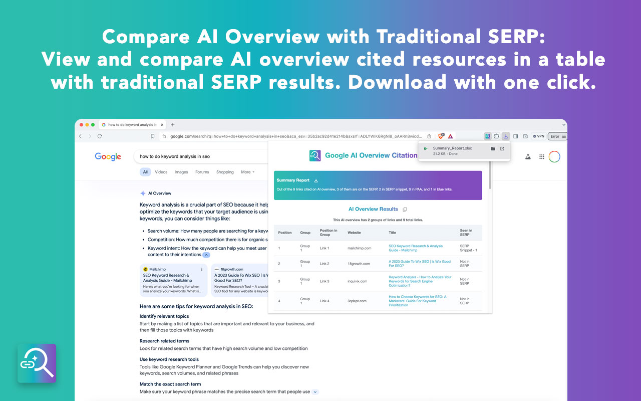Open Search Labs flask icon
Image resolution: width=641 pixels, height=401 pixels.
(527, 157)
